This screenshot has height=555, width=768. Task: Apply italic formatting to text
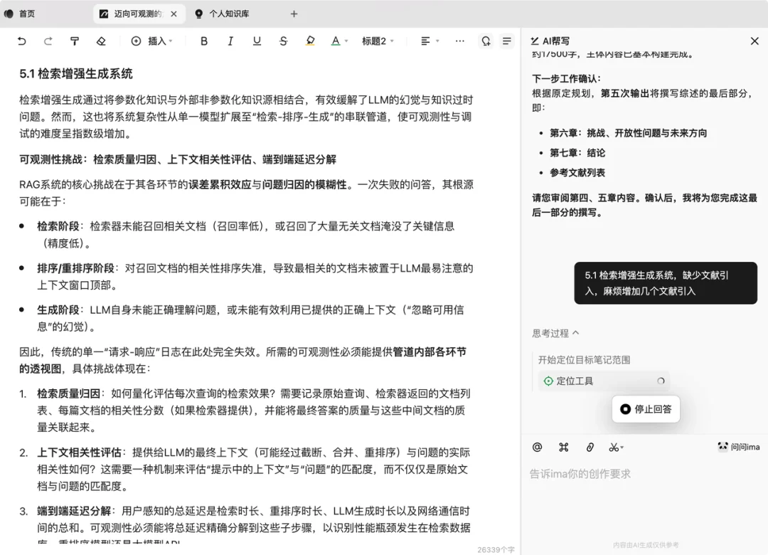coord(230,41)
